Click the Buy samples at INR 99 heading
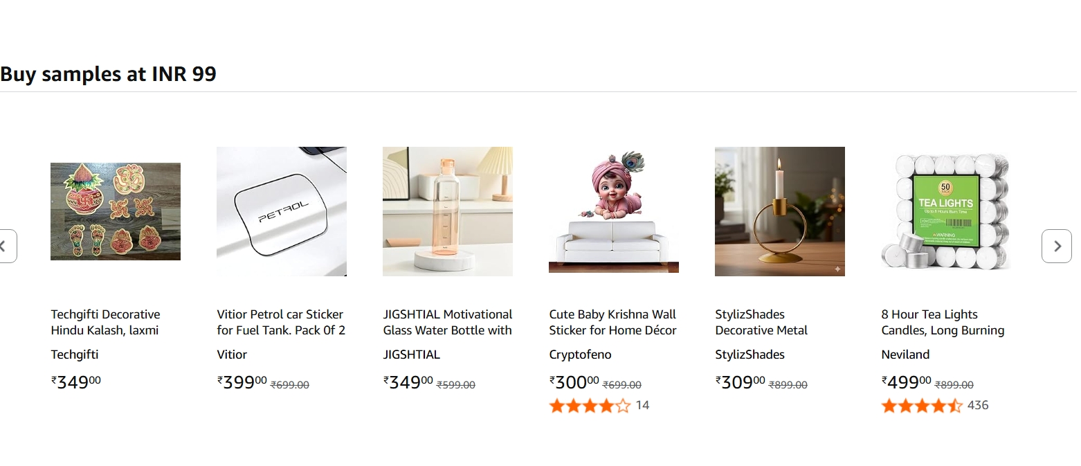This screenshot has width=1081, height=466. pyautogui.click(x=109, y=73)
